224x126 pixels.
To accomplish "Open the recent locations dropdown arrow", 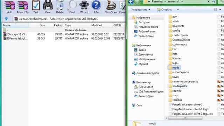I will tap(141, 2).
